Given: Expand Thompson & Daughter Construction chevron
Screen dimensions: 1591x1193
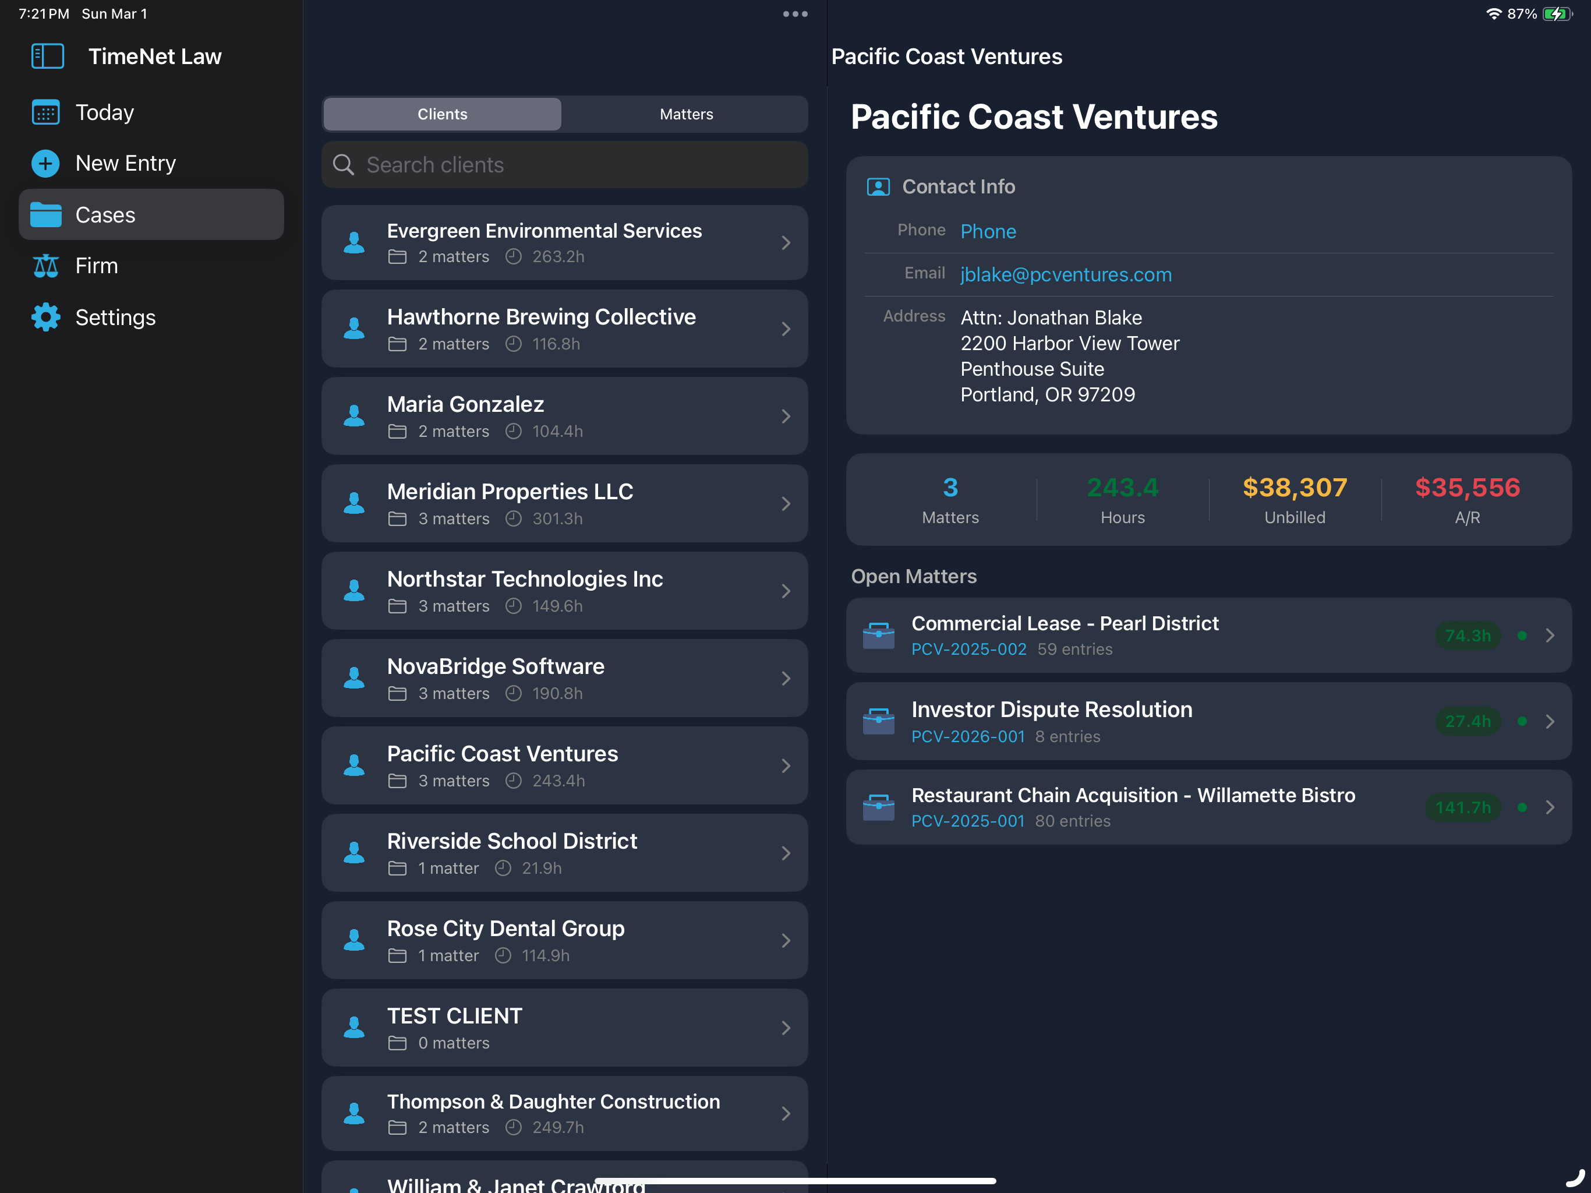Looking at the screenshot, I should click(786, 1113).
